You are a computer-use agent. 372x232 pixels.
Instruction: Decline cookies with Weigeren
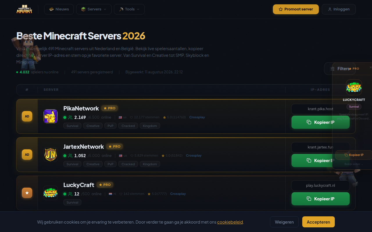284,222
